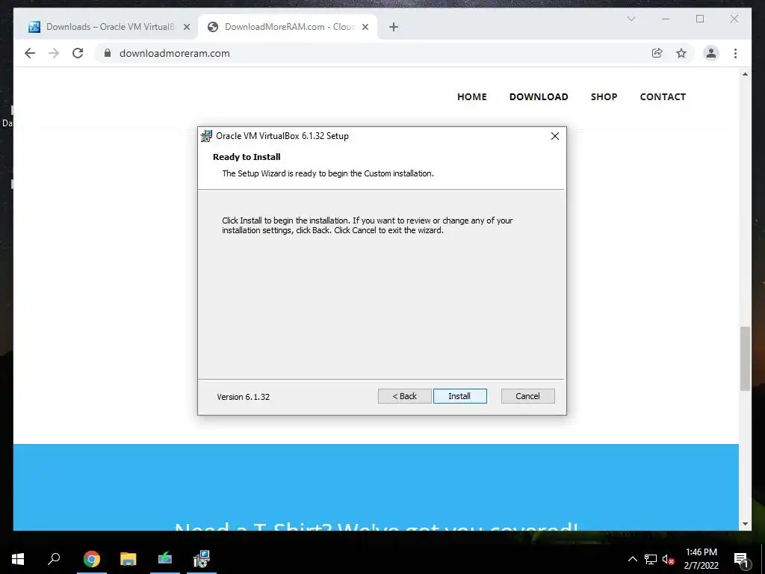Image resolution: width=765 pixels, height=574 pixels.
Task: Open the SHOP page link
Action: click(604, 96)
